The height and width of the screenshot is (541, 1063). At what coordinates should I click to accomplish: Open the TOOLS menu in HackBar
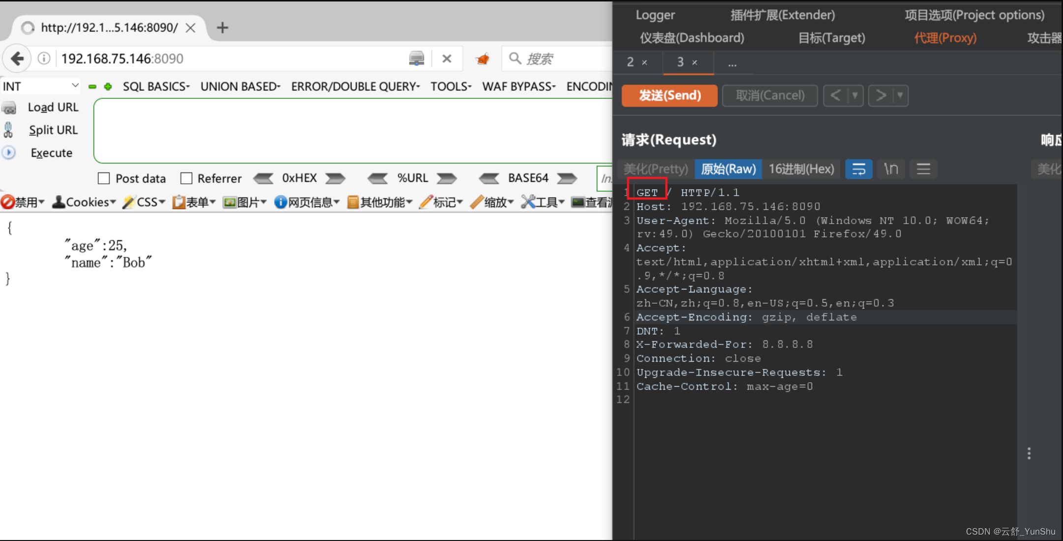[x=451, y=86]
